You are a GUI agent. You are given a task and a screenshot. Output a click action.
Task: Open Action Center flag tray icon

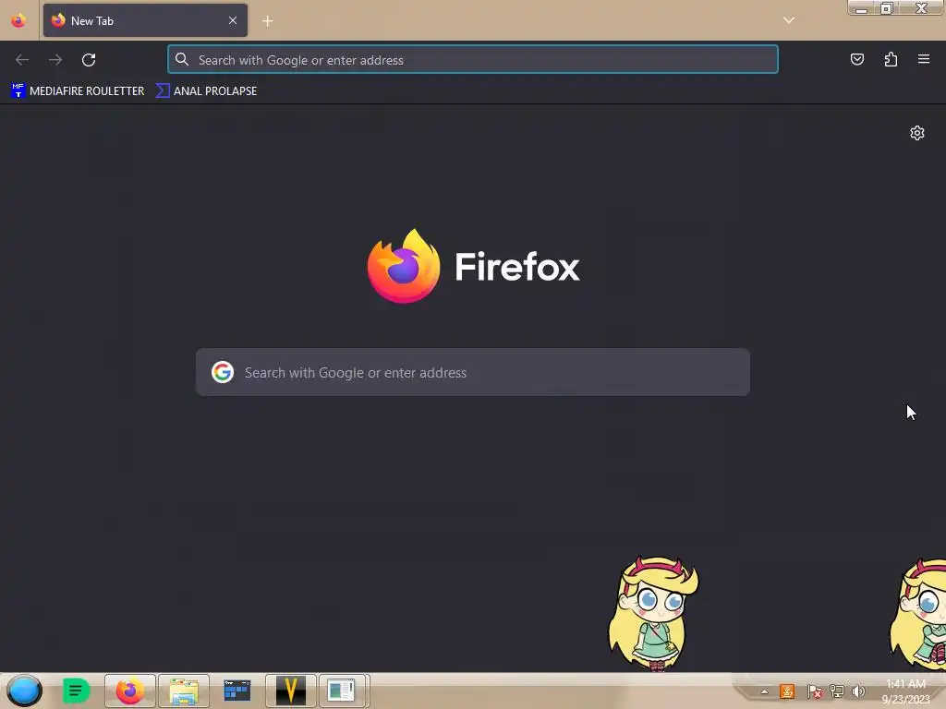click(814, 691)
